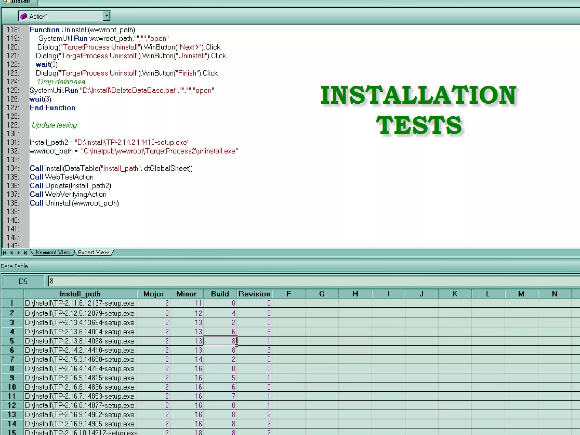580x435 pixels.
Task: Click the purple Action1 icon
Action: 24,16
